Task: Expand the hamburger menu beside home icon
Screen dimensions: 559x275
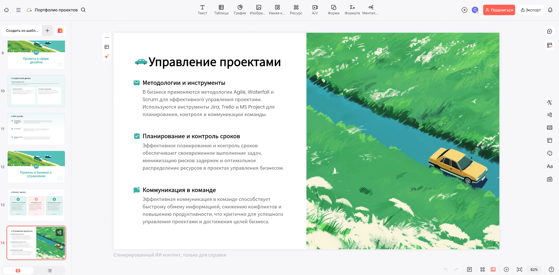Action: click(x=18, y=10)
